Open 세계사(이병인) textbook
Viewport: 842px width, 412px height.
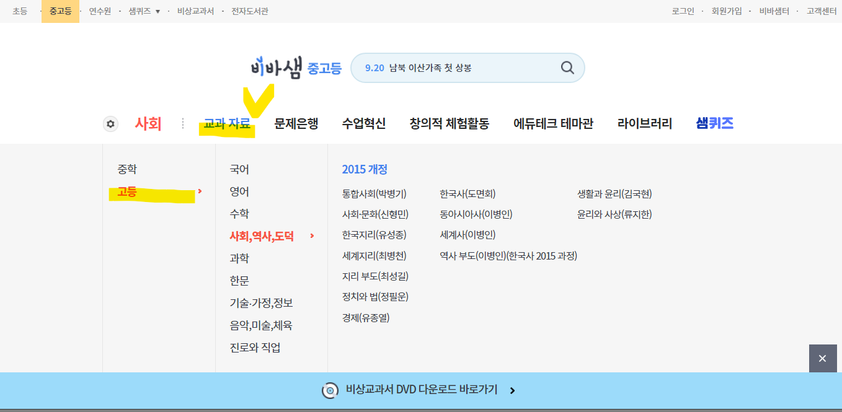(x=468, y=235)
